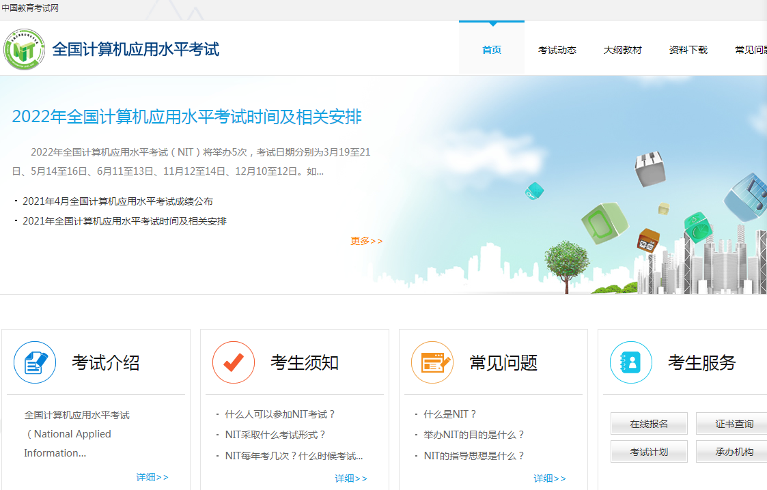Switch to the 考试动态 tab
The height and width of the screenshot is (490, 767).
click(x=557, y=50)
